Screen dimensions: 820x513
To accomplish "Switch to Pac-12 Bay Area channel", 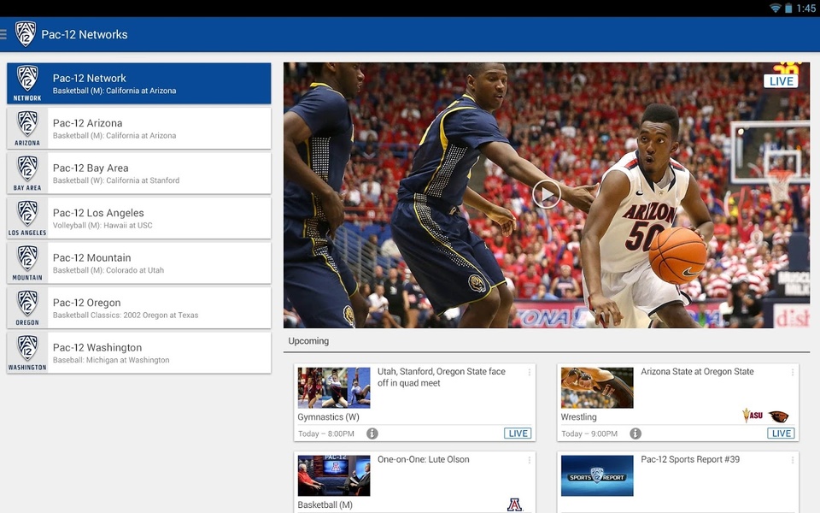I will pyautogui.click(x=139, y=174).
